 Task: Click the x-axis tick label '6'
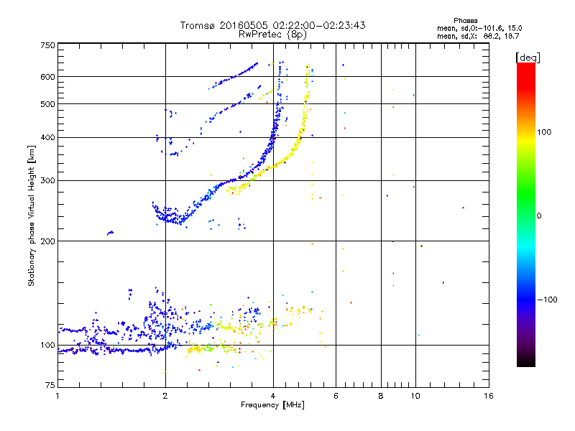336,396
